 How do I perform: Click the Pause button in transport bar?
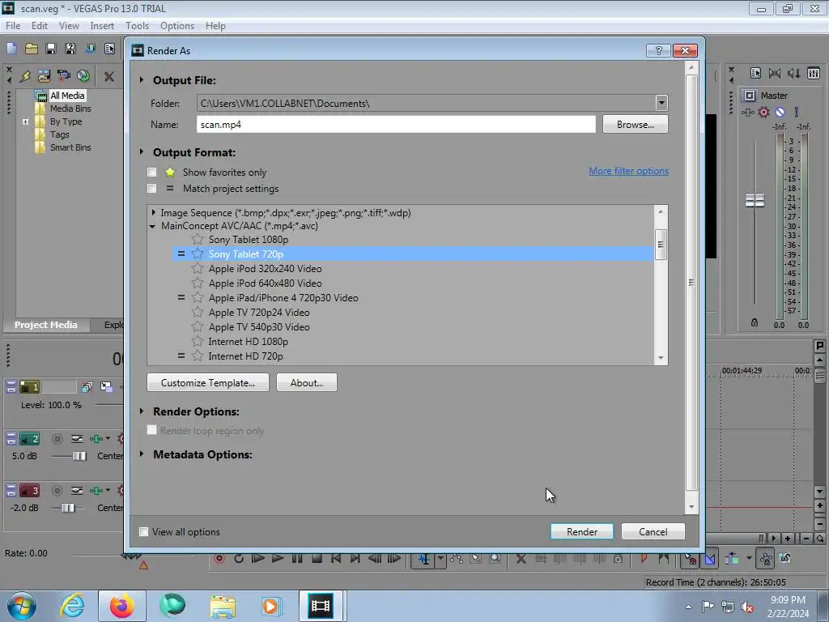(297, 559)
